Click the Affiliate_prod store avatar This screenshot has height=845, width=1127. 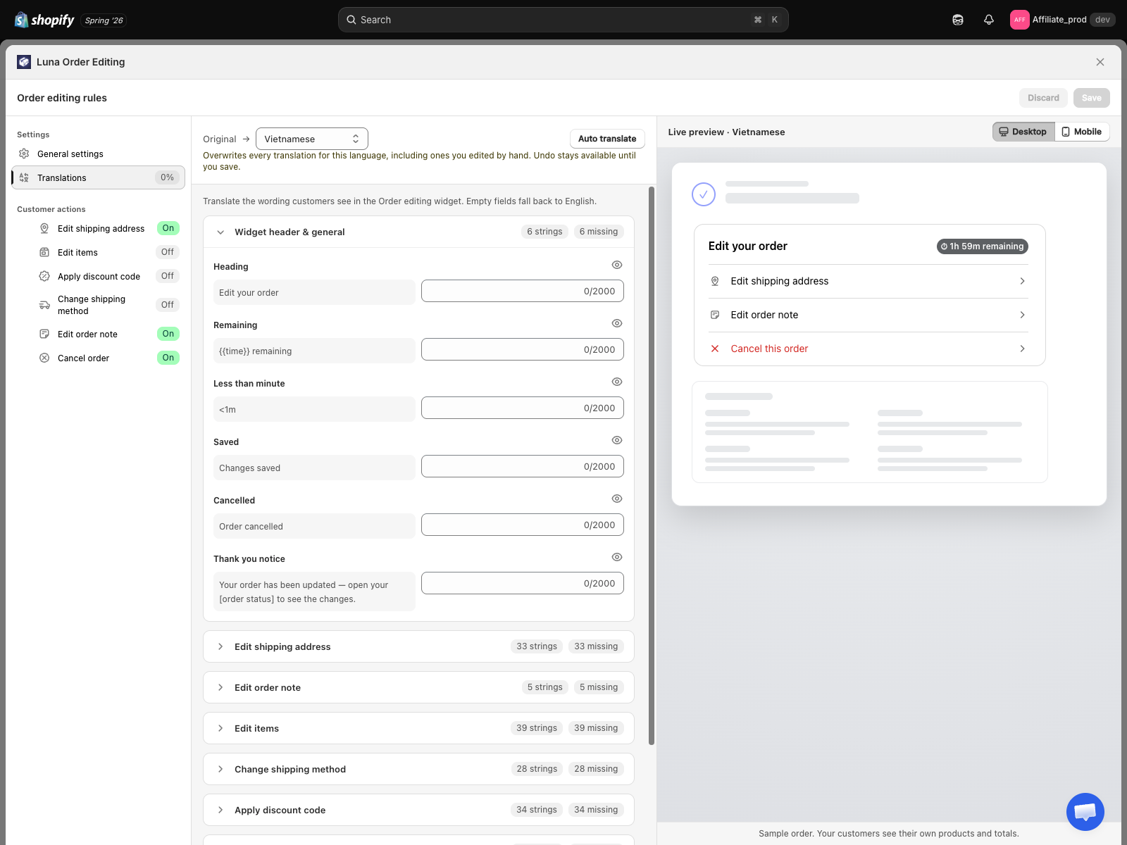[x=1019, y=20]
